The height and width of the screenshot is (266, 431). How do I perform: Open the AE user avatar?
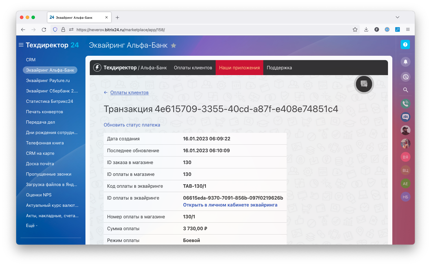(406, 184)
